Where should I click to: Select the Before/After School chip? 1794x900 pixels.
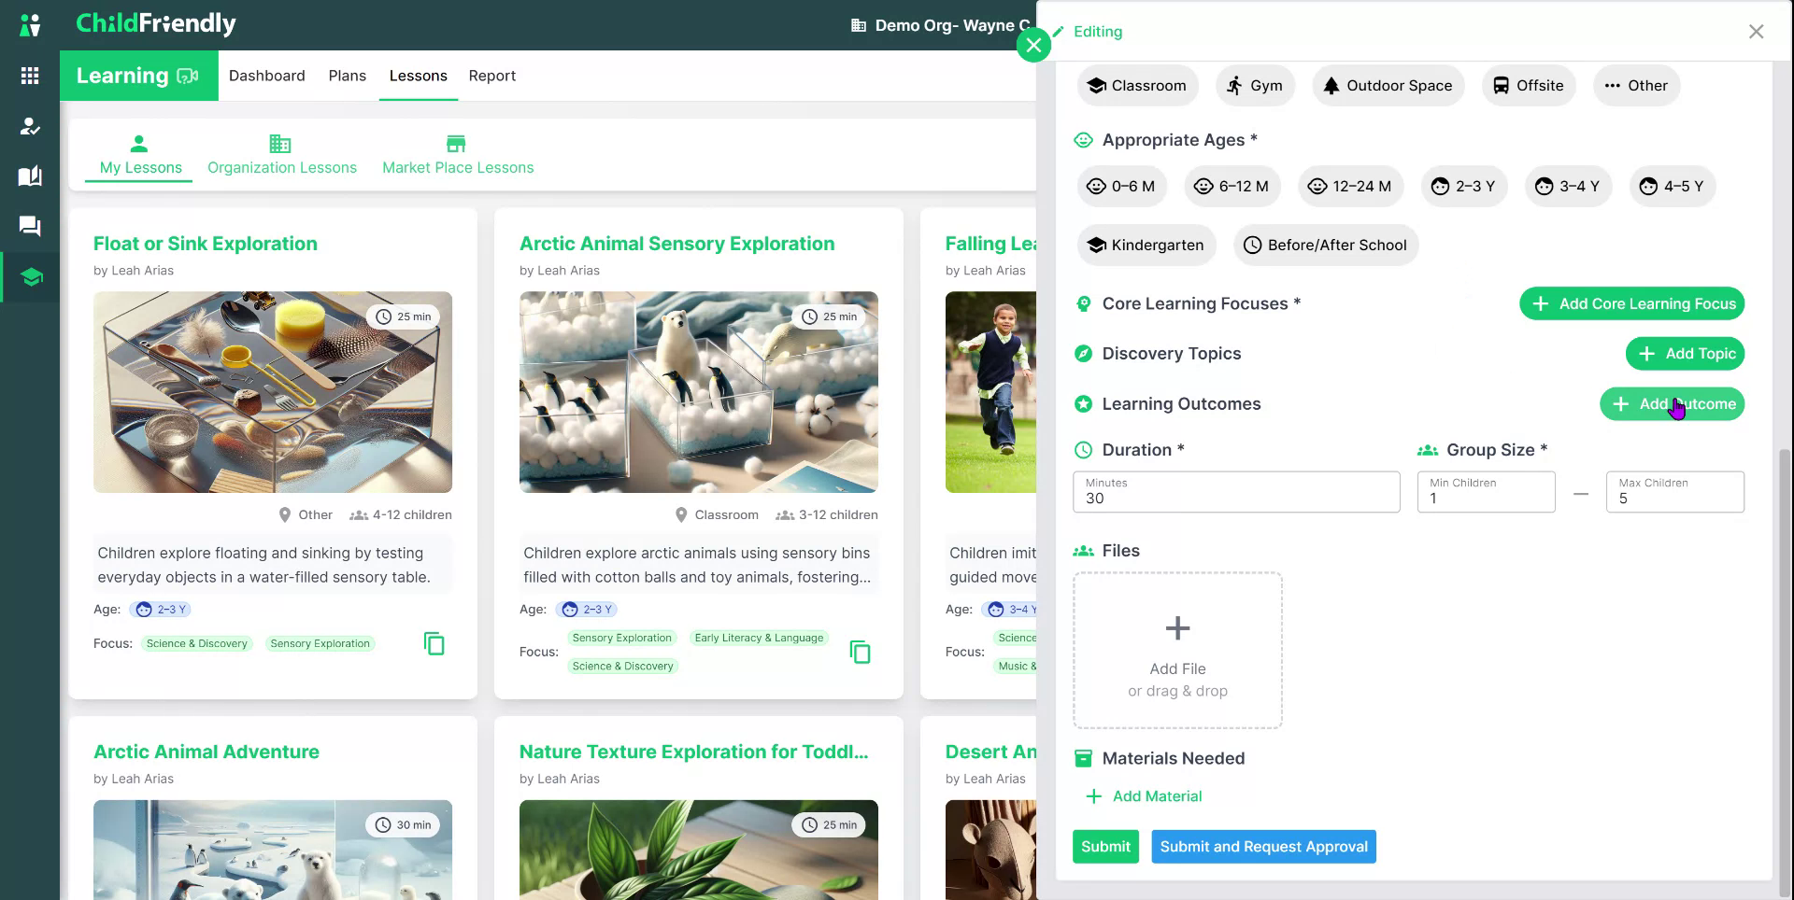click(x=1326, y=246)
